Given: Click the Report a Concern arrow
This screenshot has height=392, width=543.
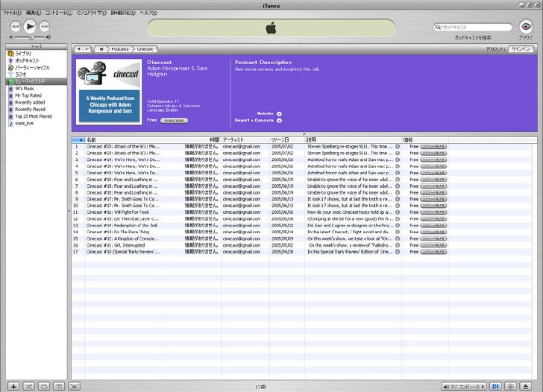Looking at the screenshot, I should (279, 121).
